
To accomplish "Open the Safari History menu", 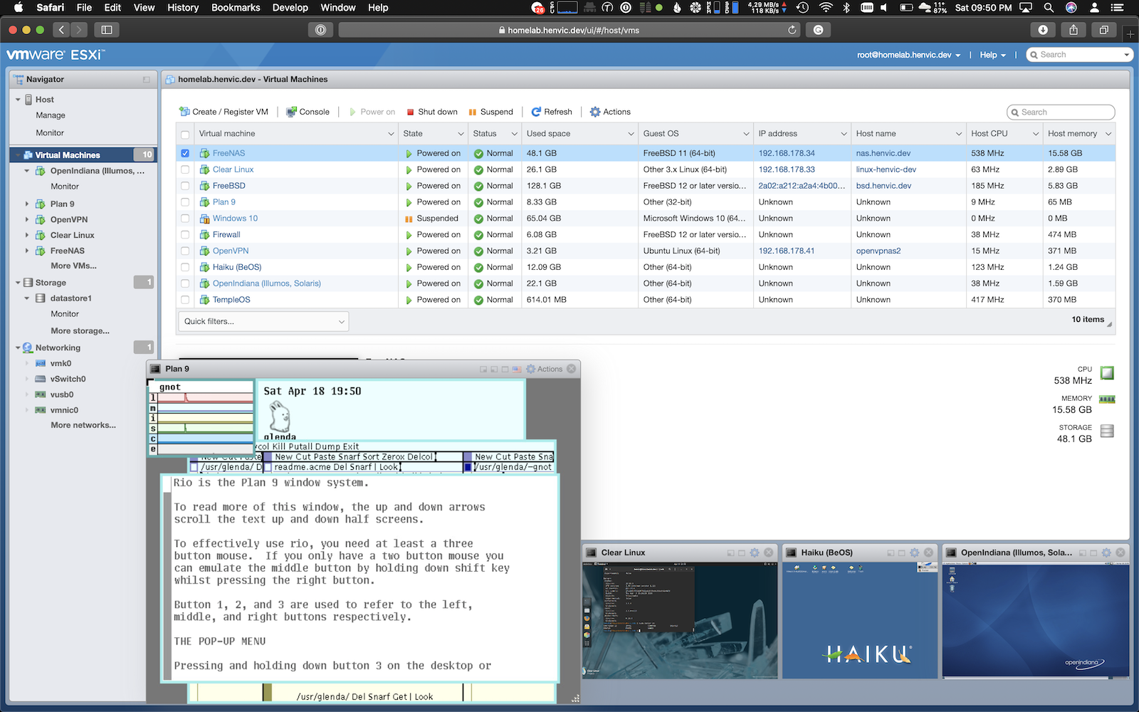I will pyautogui.click(x=183, y=8).
